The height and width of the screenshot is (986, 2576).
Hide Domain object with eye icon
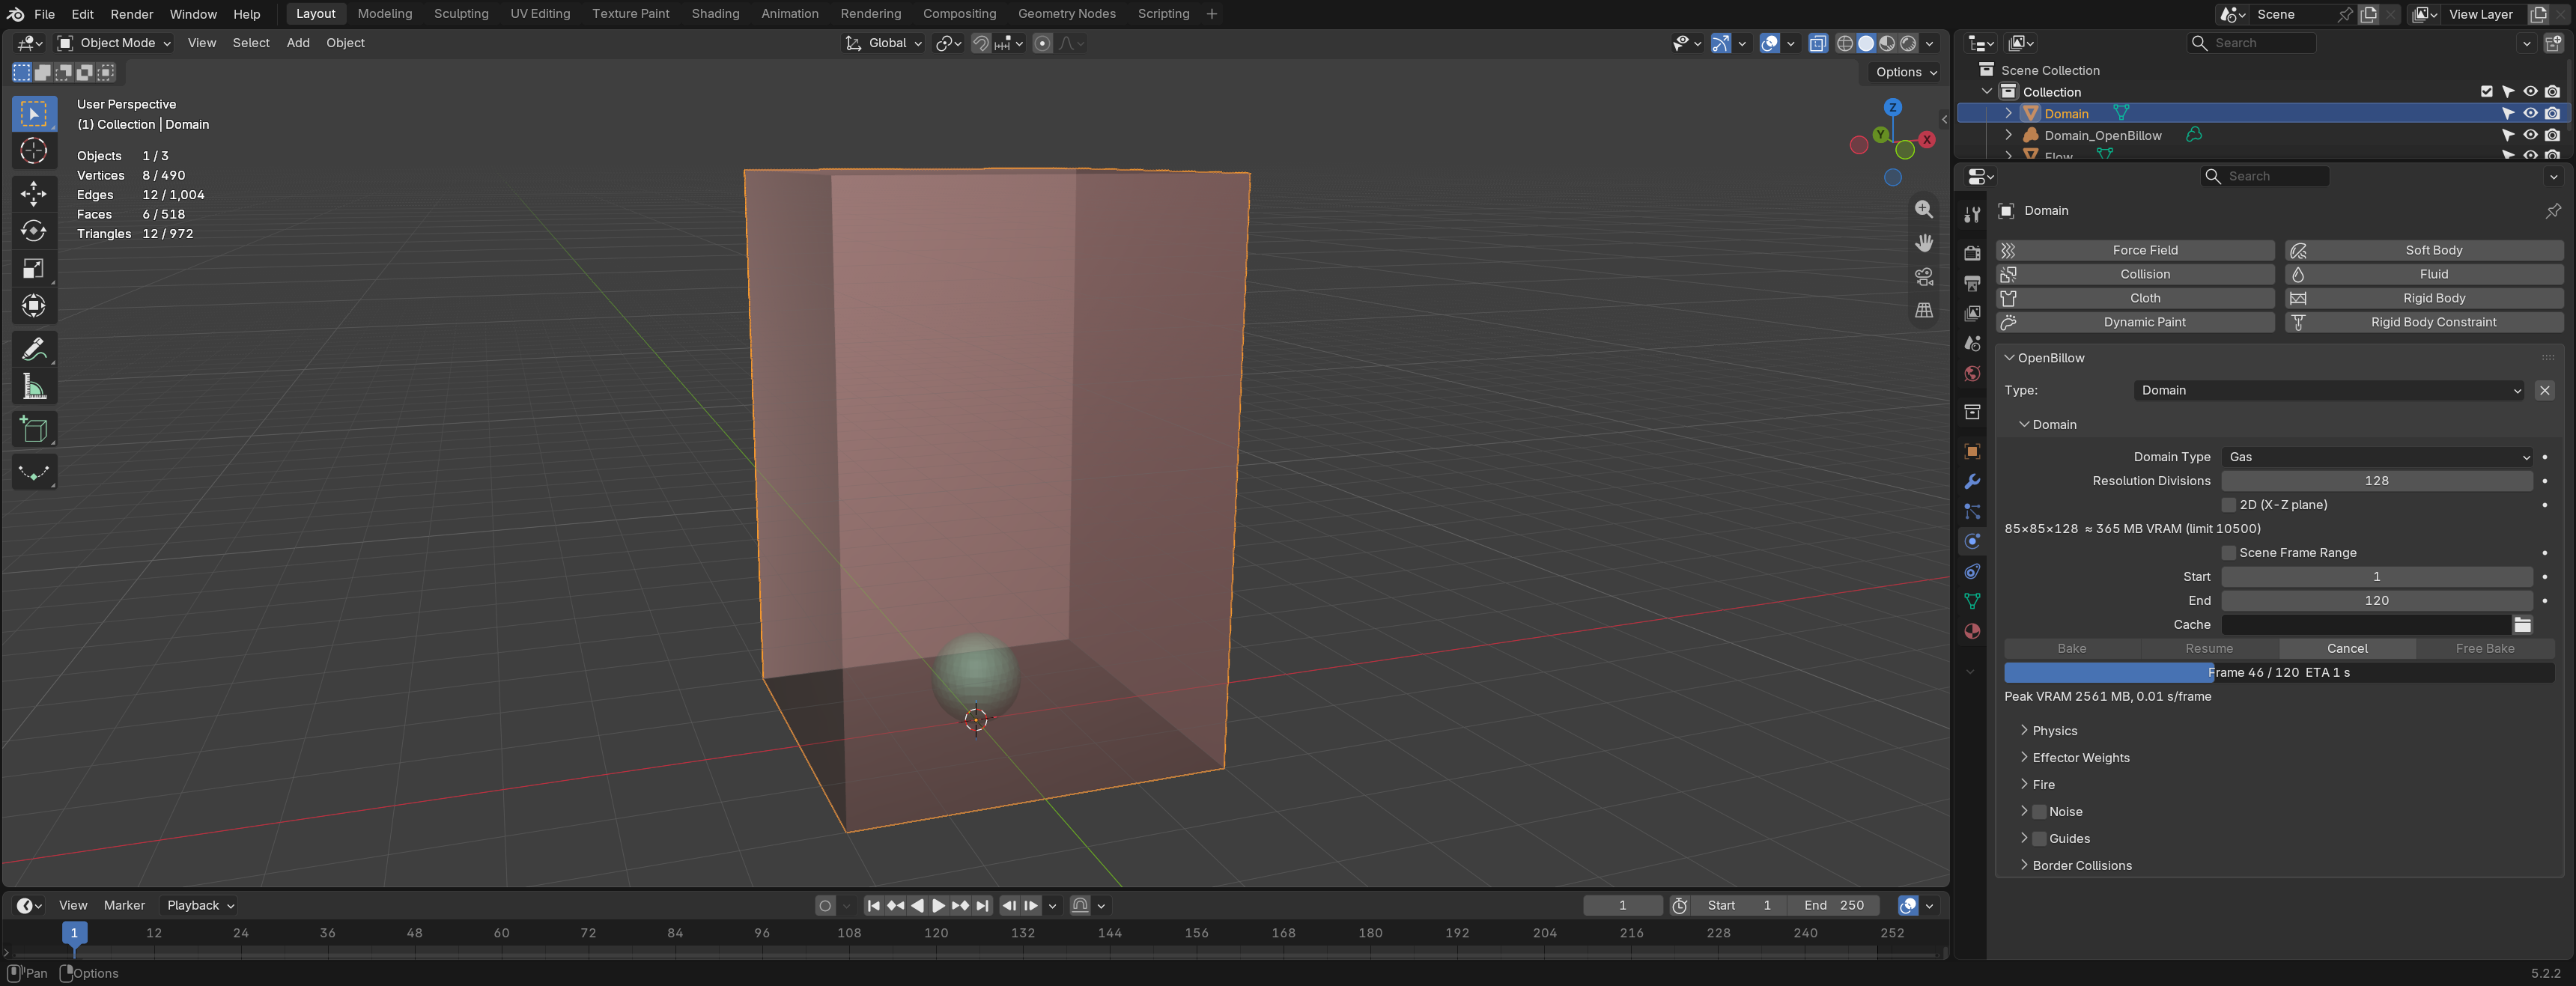pyautogui.click(x=2530, y=113)
